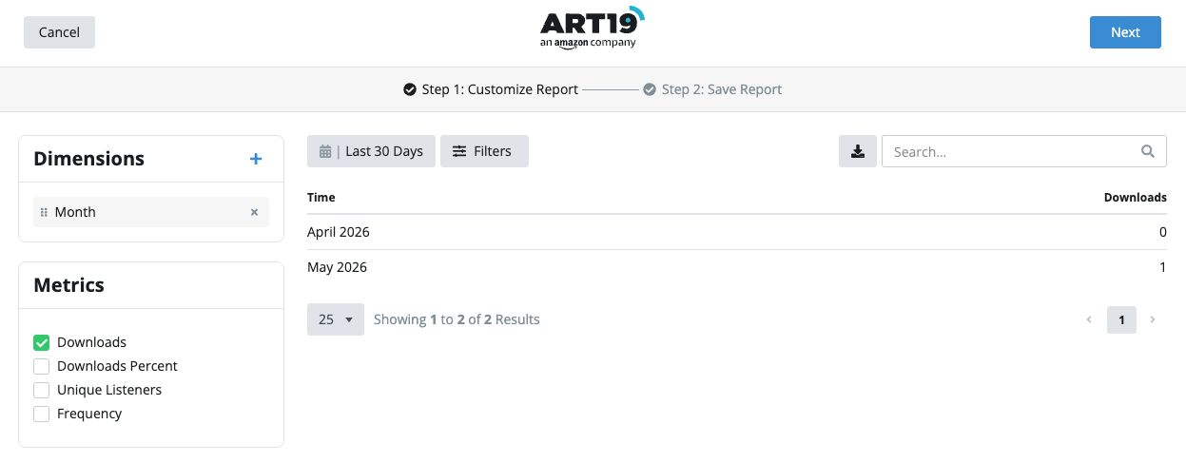Image resolution: width=1186 pixels, height=463 pixels.
Task: Add a new dimension with plus icon
Action: click(255, 159)
